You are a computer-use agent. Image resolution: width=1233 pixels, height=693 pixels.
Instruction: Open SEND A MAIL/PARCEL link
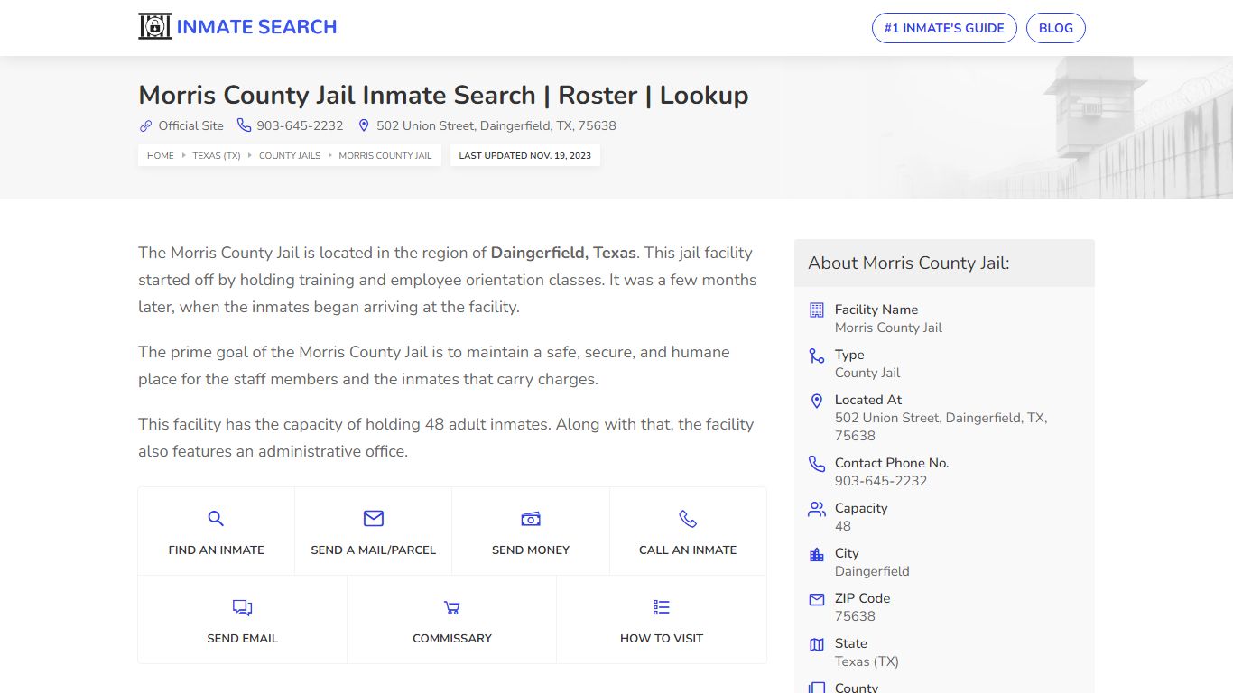tap(374, 550)
